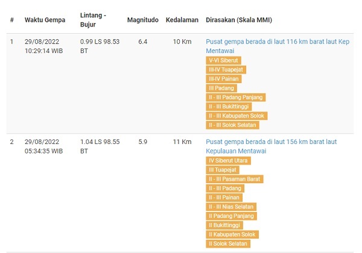This screenshot has height=253, width=362.
Task: Click the Kedalaman column header
Action: (182, 20)
